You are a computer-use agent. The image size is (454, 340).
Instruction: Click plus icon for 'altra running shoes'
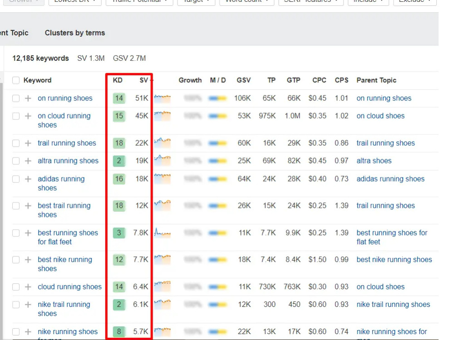(x=28, y=161)
